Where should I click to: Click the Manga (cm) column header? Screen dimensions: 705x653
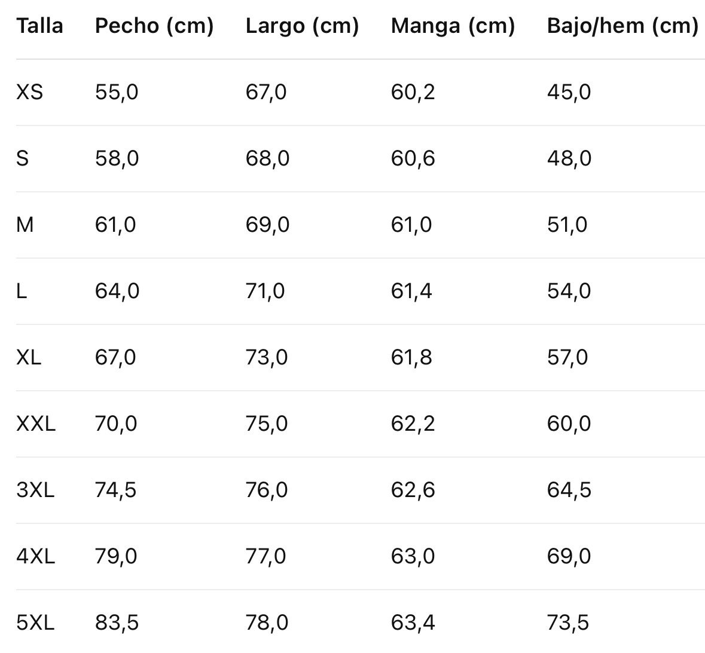click(453, 26)
